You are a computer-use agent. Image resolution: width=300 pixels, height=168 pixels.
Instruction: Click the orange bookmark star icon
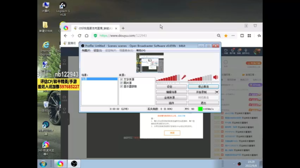tap(226, 35)
